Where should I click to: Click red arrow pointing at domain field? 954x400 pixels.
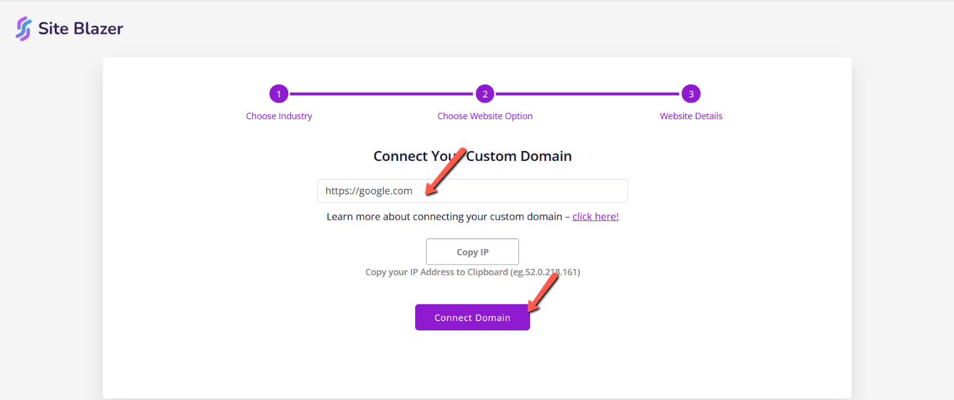445,171
